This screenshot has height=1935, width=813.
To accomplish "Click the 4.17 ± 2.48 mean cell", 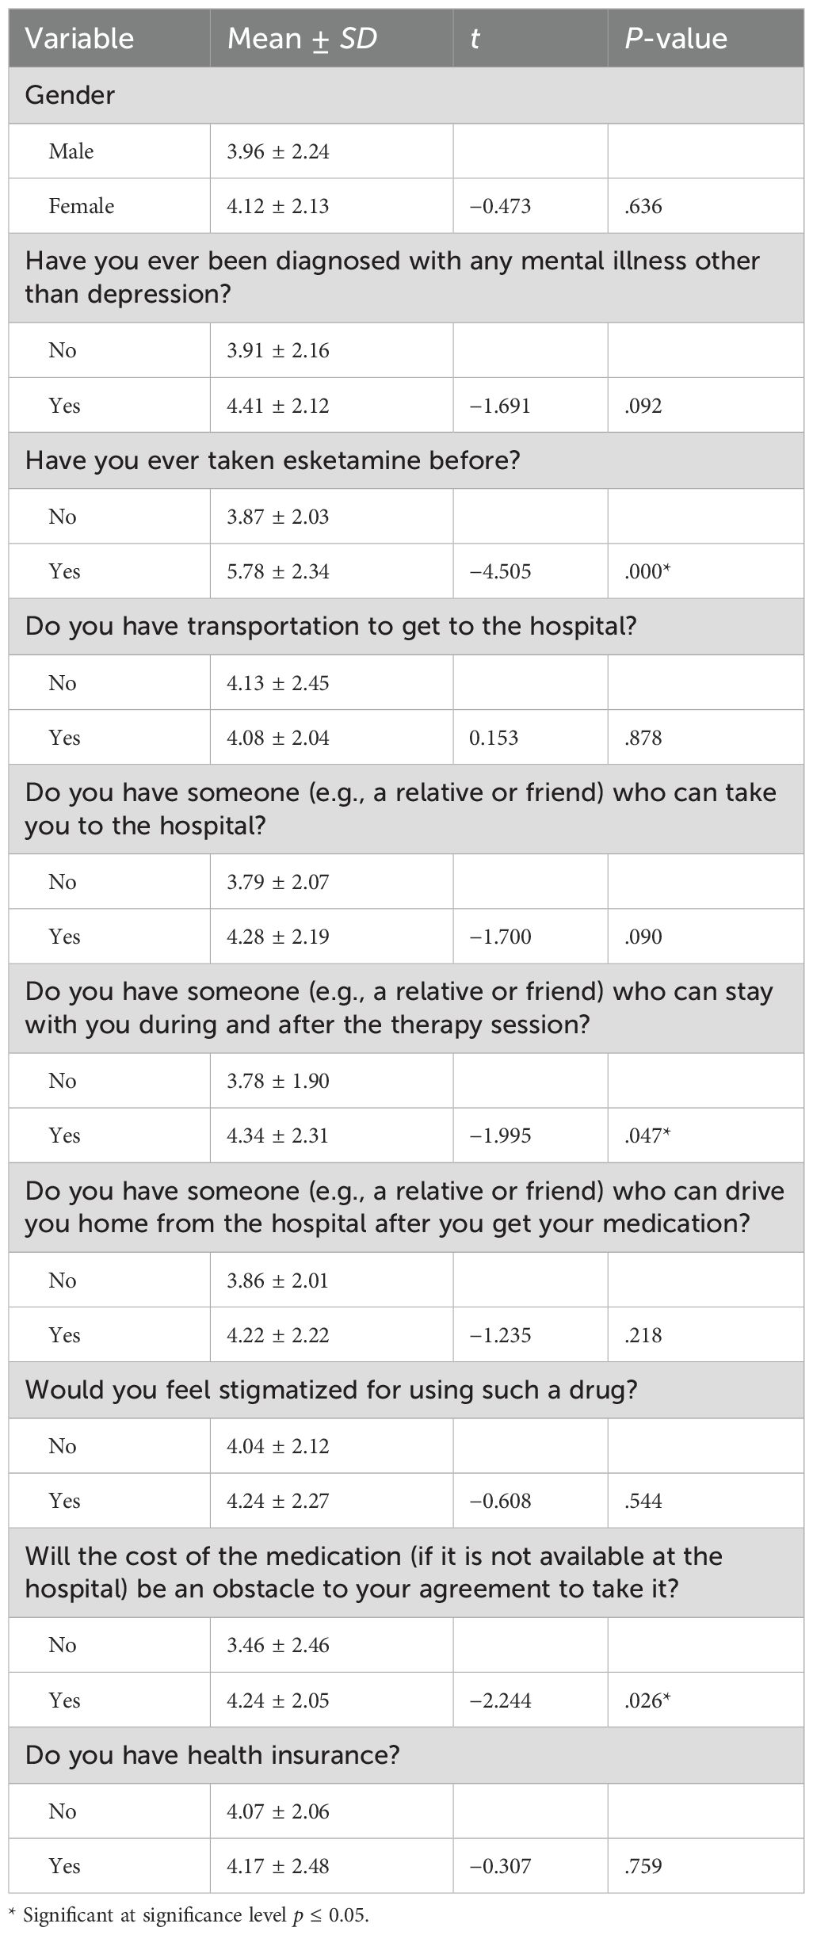I will coord(277,1866).
